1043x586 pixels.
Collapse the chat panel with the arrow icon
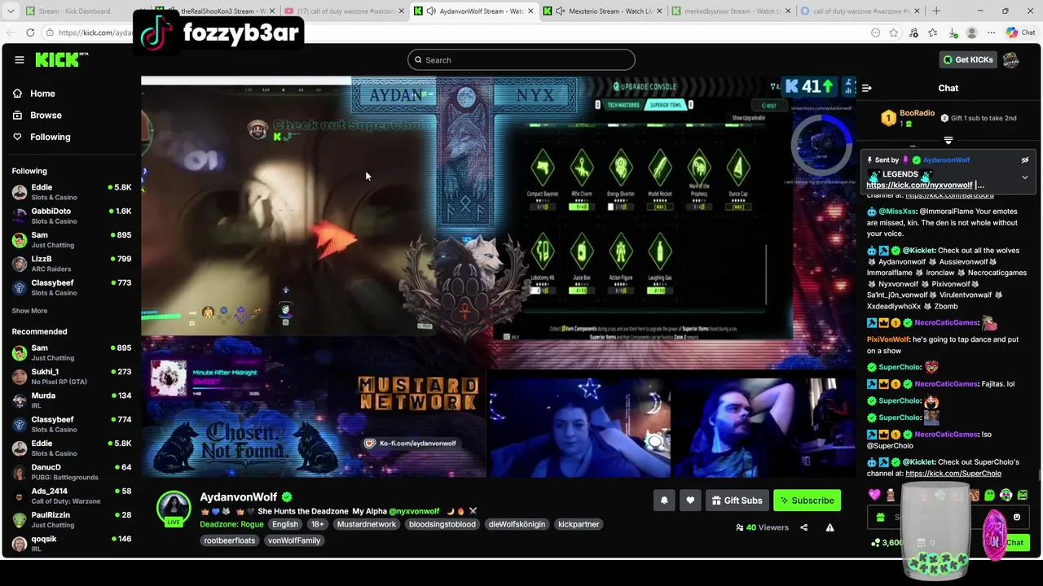click(867, 88)
